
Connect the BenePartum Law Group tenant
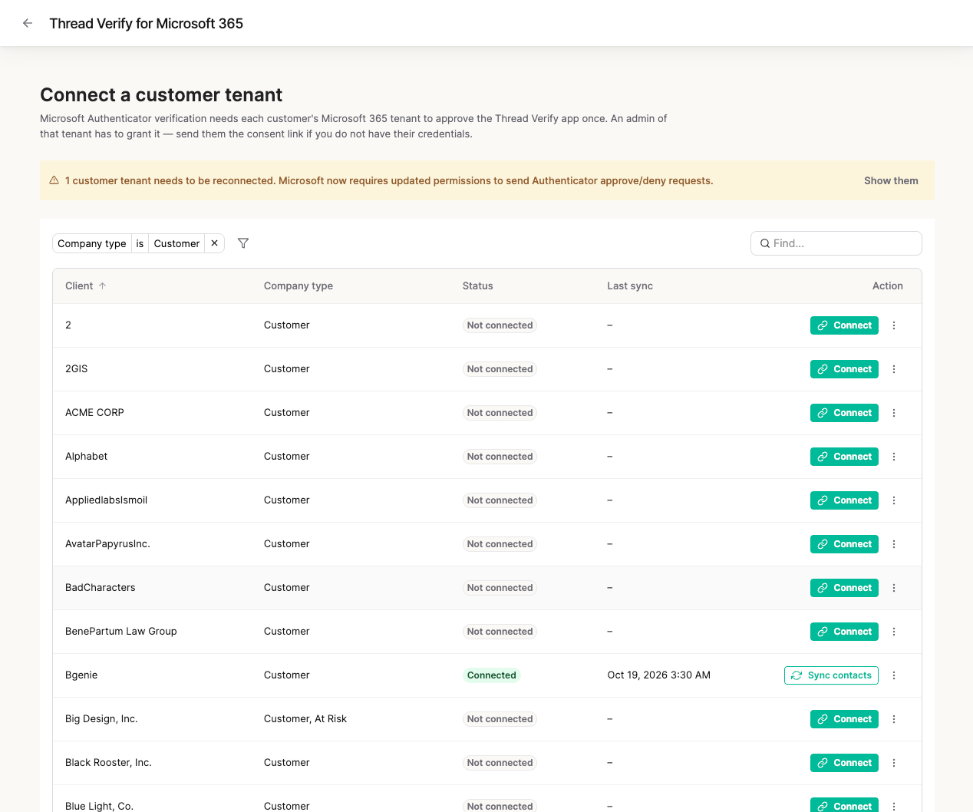(x=844, y=632)
